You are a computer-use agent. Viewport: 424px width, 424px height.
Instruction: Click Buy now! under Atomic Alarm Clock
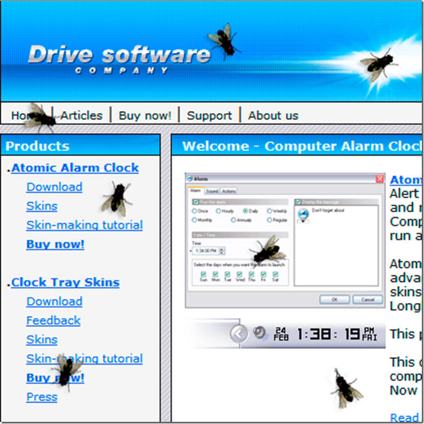coord(55,244)
